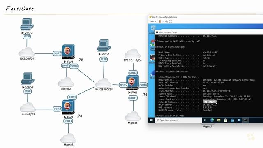Click the port2 label on FW1
The height and width of the screenshot is (148, 263).
tap(124, 85)
